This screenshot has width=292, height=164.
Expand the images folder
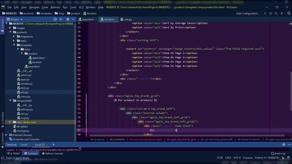coord(10,28)
